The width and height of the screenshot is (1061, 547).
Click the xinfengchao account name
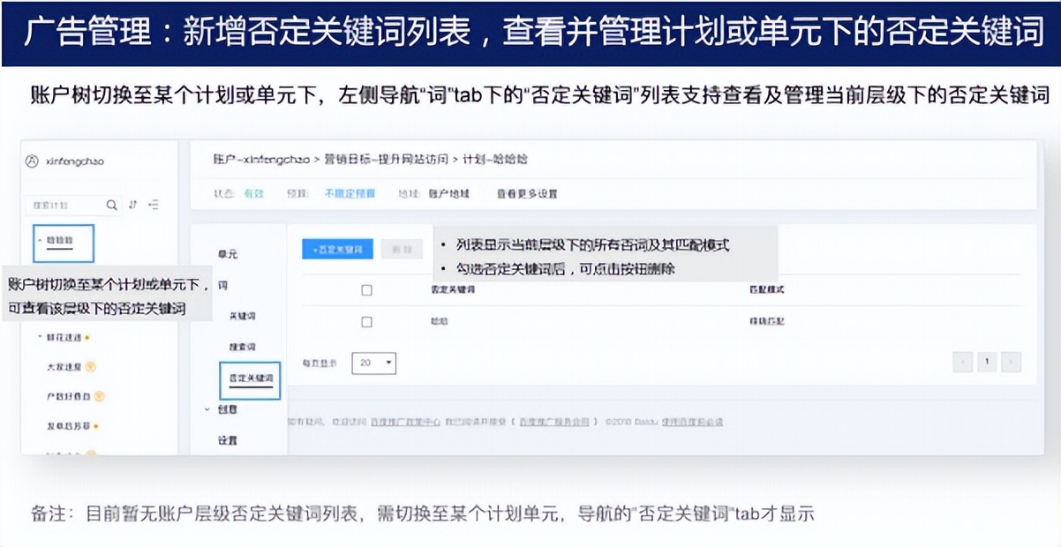74,161
